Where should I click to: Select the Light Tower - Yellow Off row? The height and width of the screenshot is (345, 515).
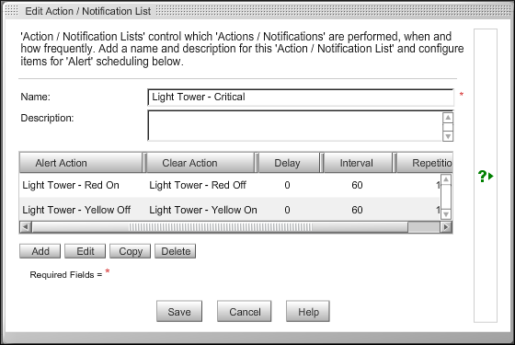(x=230, y=210)
